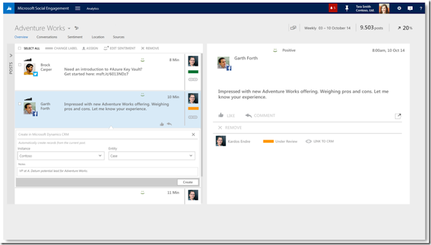The height and width of the screenshot is (245, 431).
Task: Click the CRM link icon on Brock Carper post
Action: [193, 80]
